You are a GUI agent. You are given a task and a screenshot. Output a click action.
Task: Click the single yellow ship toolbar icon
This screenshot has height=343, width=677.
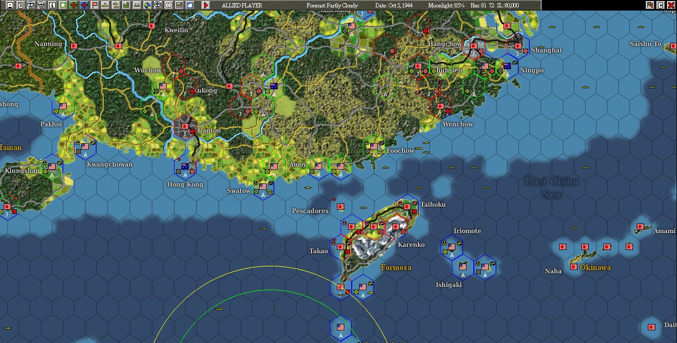pyautogui.click(x=105, y=5)
